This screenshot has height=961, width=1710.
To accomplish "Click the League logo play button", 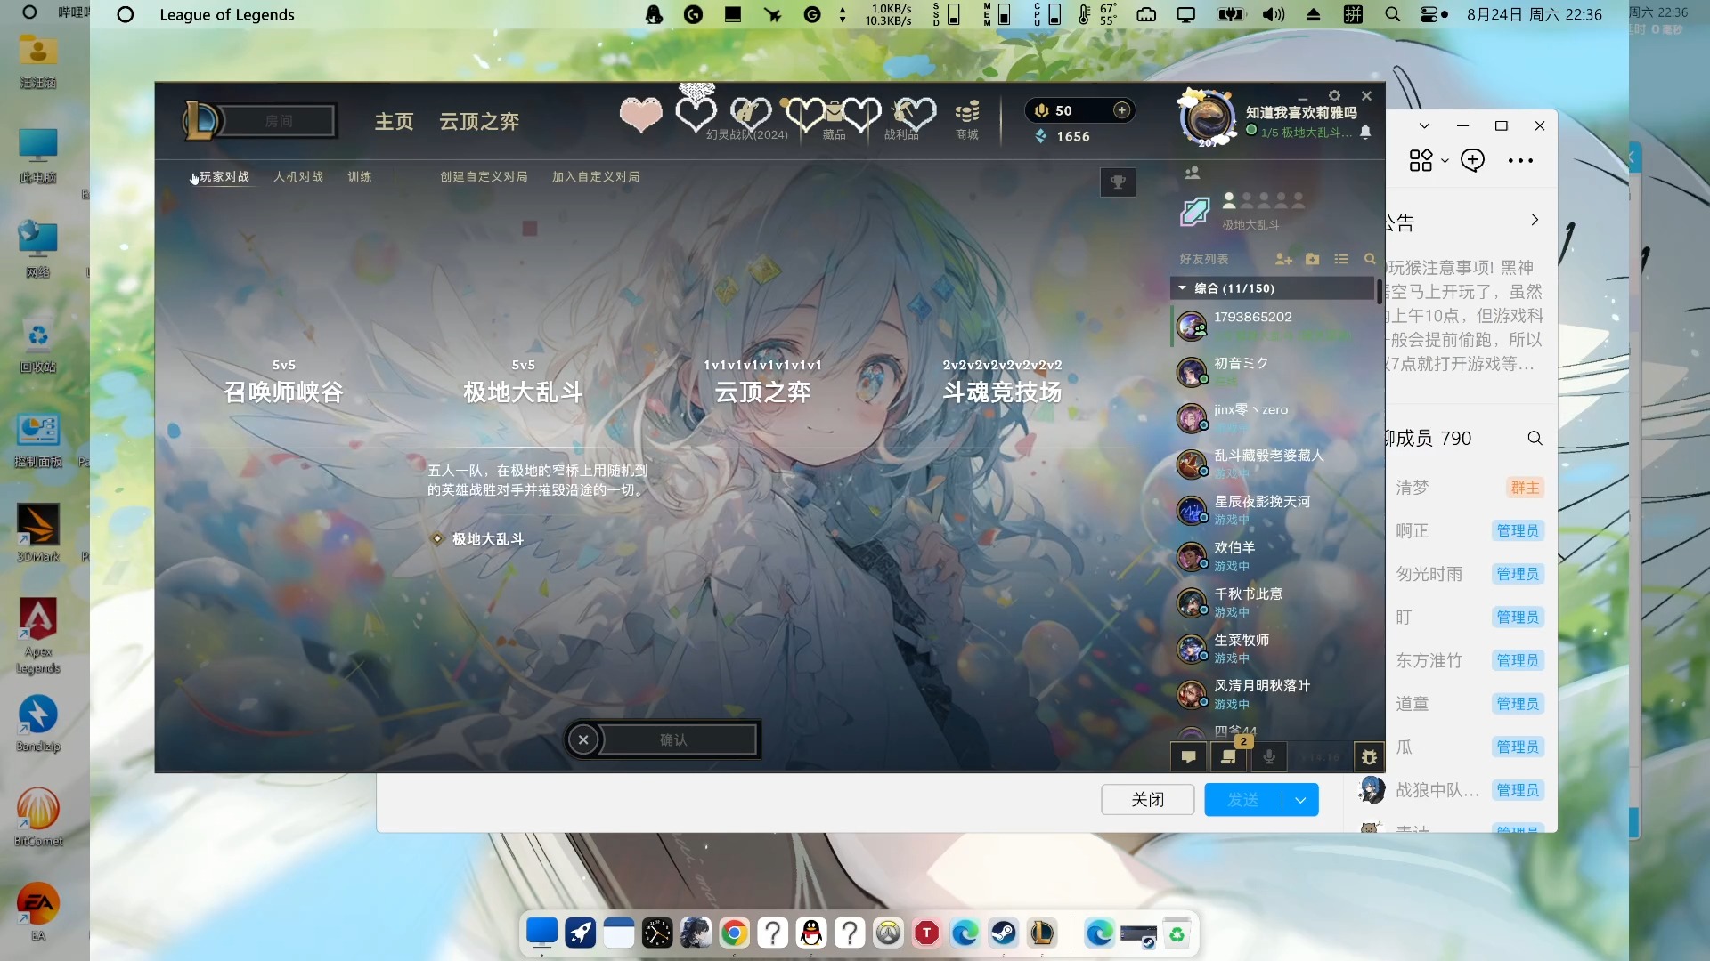I will [x=200, y=120].
